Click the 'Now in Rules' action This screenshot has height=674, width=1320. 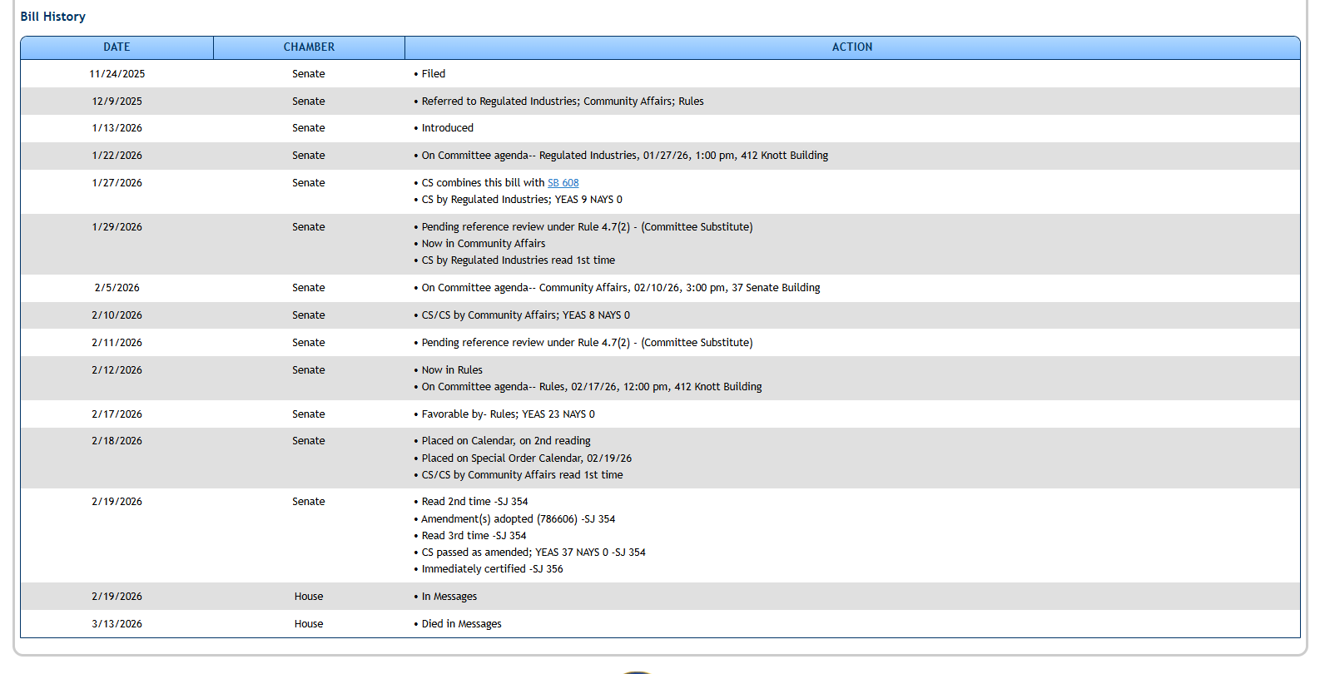tap(451, 370)
